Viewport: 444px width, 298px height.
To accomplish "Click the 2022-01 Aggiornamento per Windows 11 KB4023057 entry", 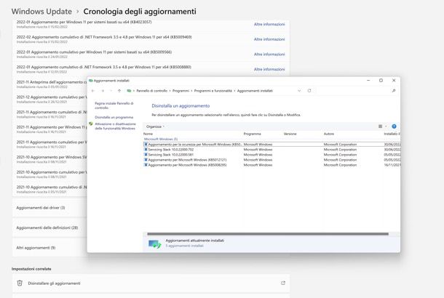I will point(151,24).
